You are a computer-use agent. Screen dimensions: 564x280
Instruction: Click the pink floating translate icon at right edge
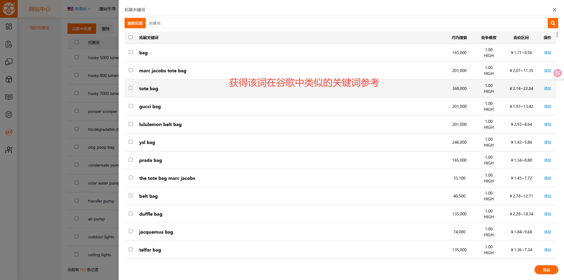[x=558, y=73]
